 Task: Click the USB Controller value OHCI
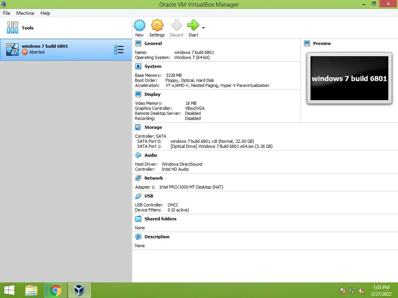173,205
